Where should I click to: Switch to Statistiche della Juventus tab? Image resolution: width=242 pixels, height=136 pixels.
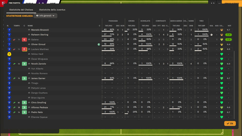pos(52,10)
